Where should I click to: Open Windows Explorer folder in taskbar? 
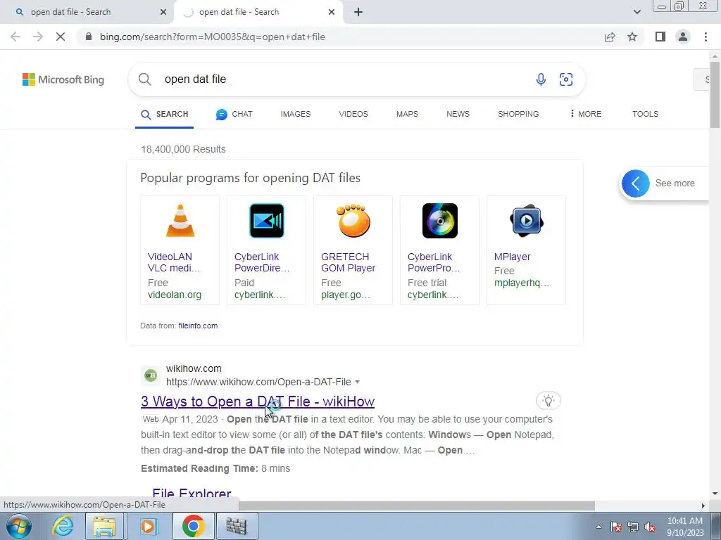tap(104, 526)
